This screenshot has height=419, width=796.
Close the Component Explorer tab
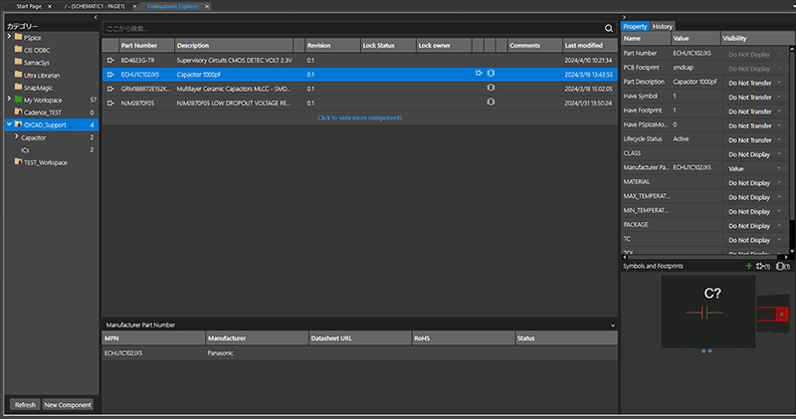pyautogui.click(x=207, y=7)
